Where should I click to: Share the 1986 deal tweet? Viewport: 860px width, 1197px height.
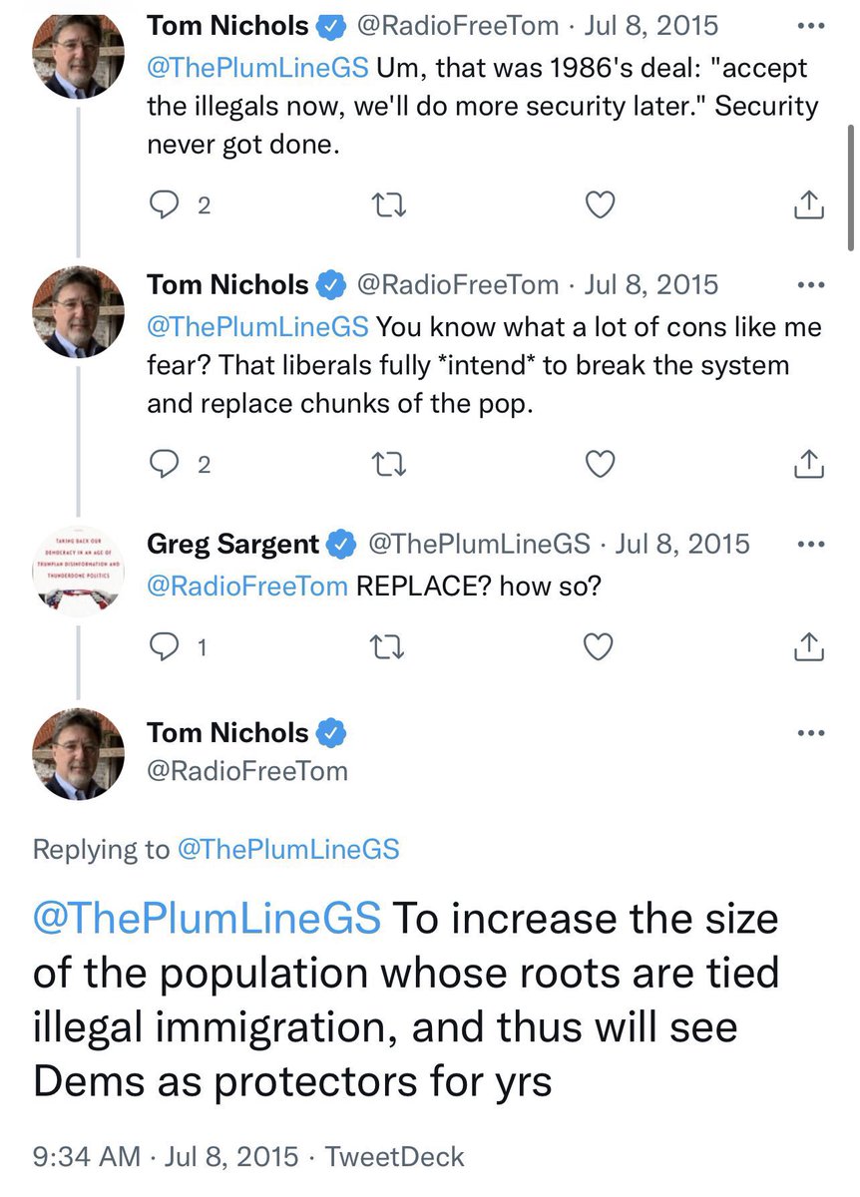(x=809, y=205)
